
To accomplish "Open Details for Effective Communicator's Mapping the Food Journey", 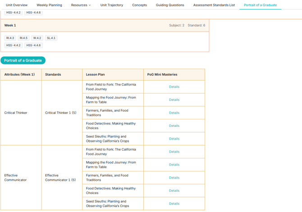I will click(x=174, y=165).
